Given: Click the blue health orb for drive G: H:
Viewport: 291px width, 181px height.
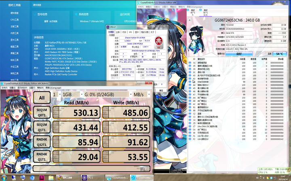Looking at the screenshot, I should [200, 10].
